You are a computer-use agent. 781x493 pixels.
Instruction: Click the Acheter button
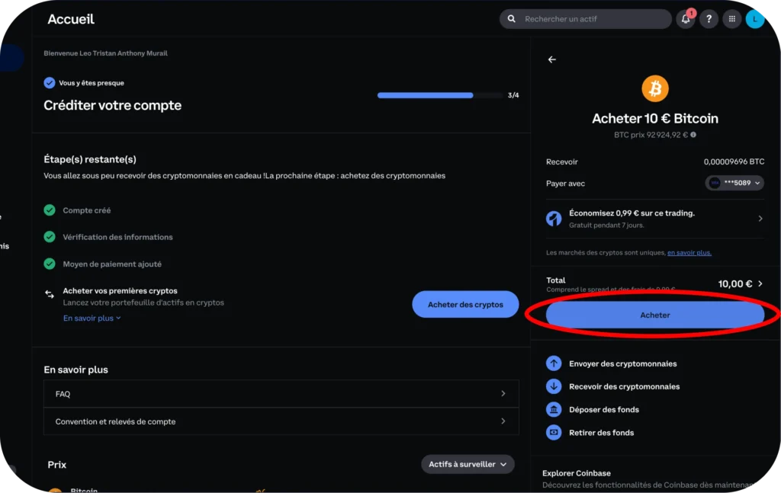pos(655,315)
